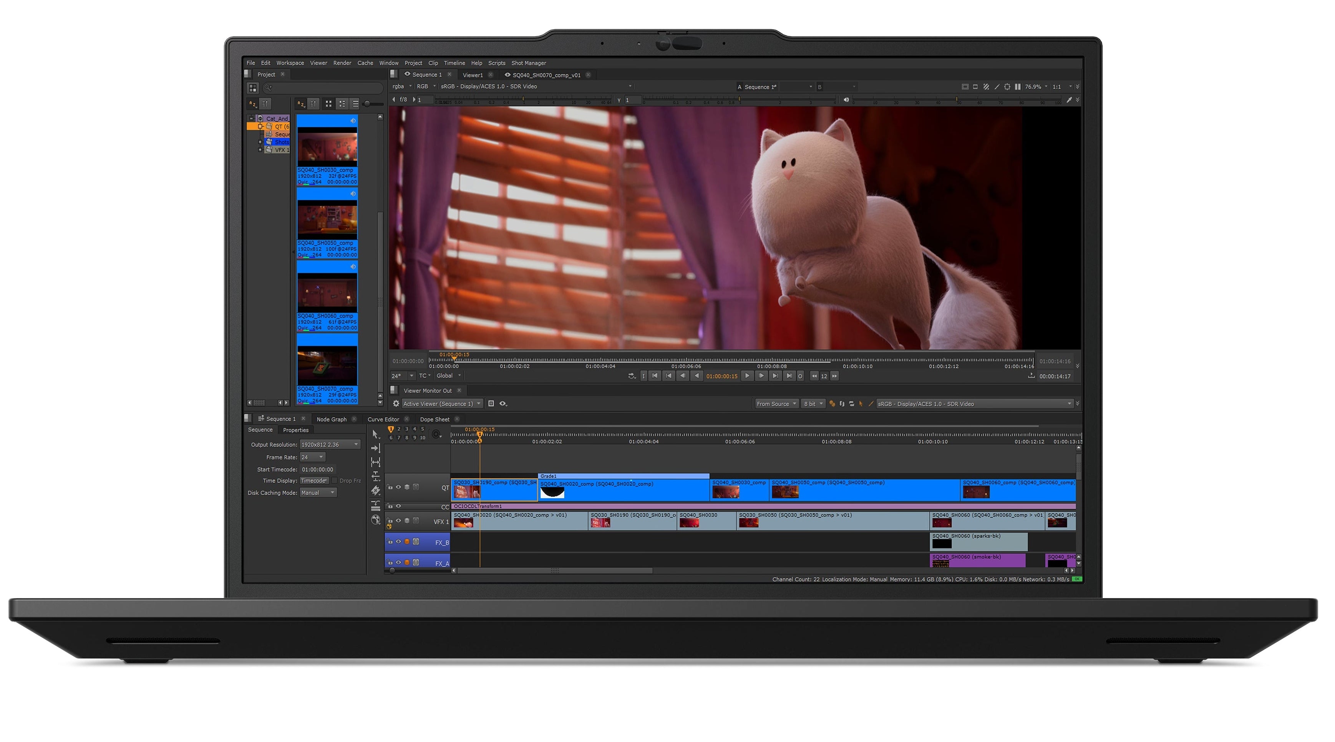Toggle visibility of the CC track
Viewport: 1335px width, 742px height.
coord(398,506)
